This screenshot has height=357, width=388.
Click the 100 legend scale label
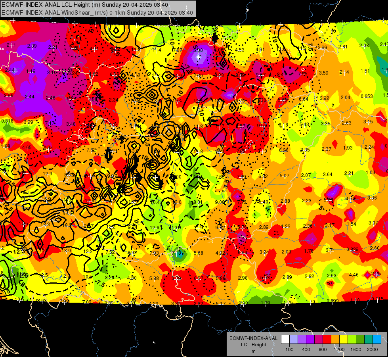(x=289, y=349)
